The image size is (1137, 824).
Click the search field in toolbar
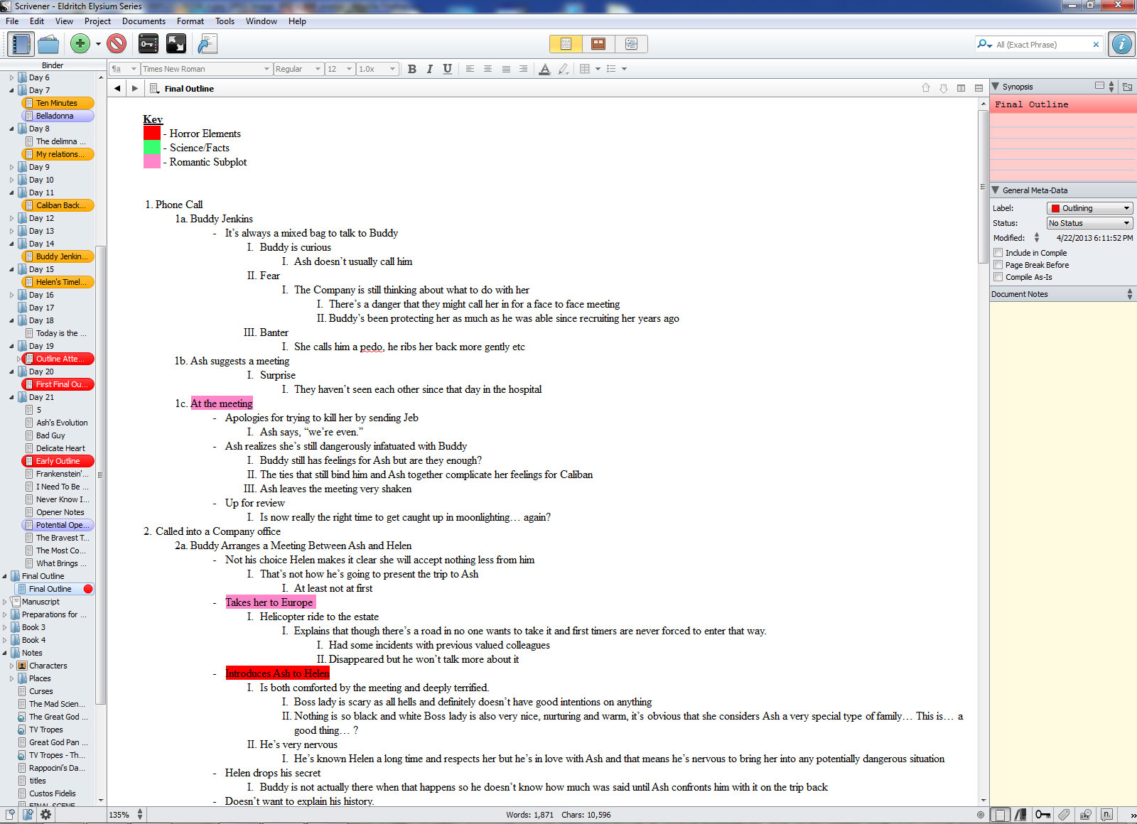point(1041,45)
